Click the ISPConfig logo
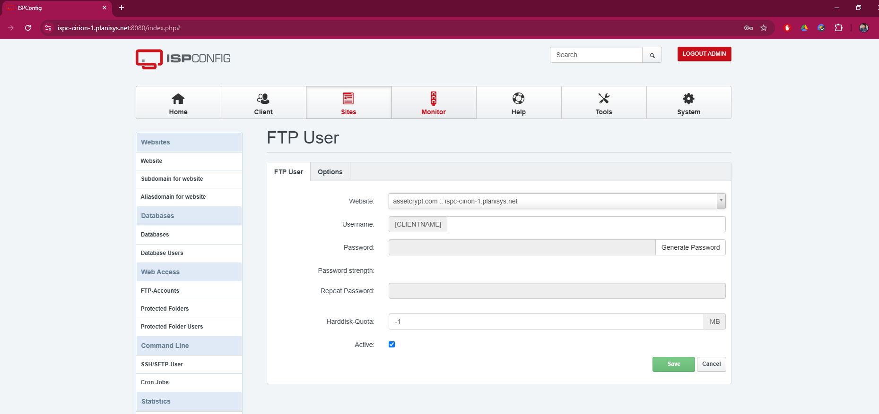 [x=183, y=59]
